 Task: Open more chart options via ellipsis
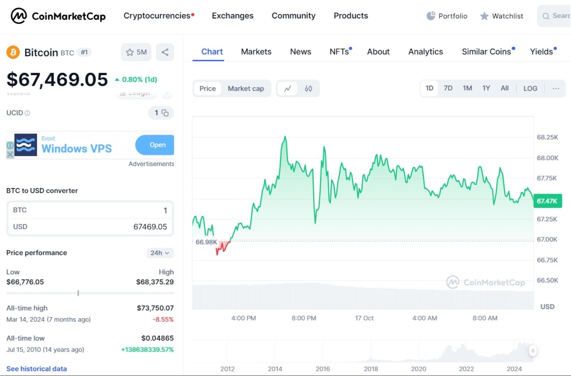[555, 89]
